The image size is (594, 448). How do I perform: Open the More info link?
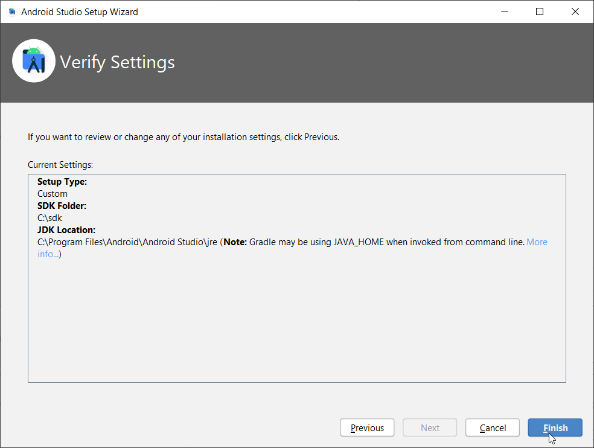(x=537, y=242)
